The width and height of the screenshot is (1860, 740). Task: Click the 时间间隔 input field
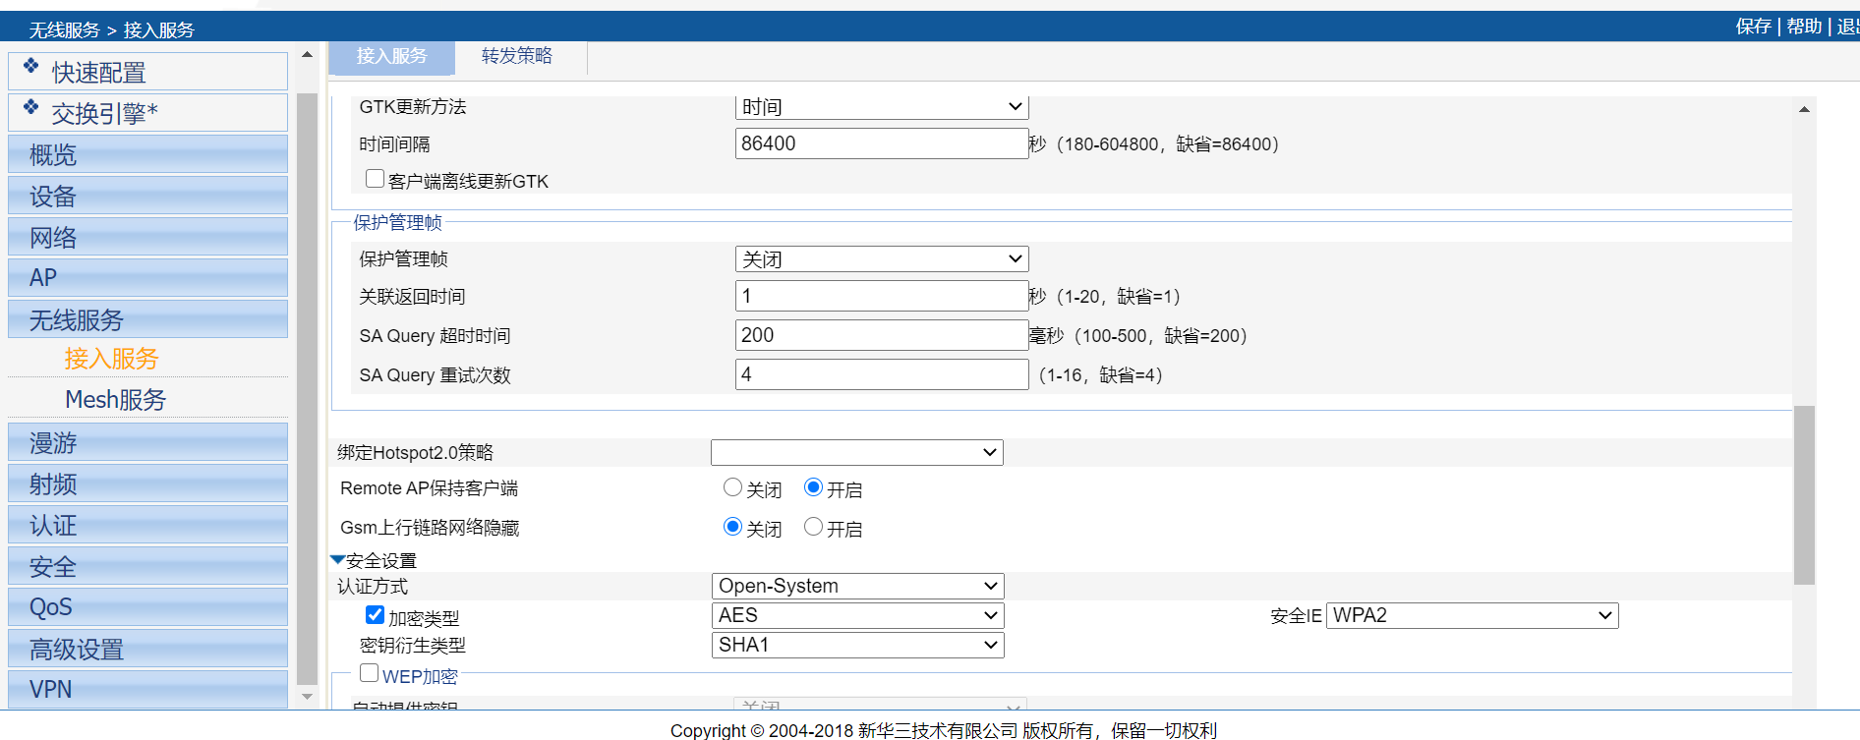click(881, 143)
